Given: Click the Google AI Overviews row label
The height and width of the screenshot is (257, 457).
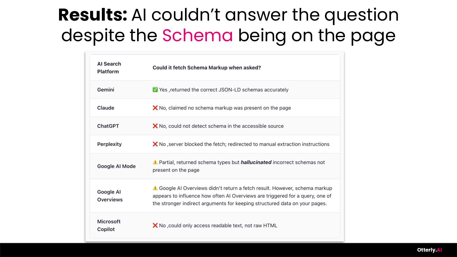Looking at the screenshot, I should coord(109,196).
